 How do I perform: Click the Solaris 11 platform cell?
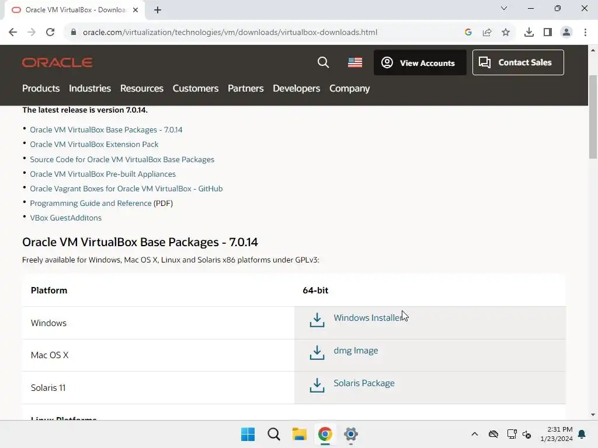pos(158,388)
